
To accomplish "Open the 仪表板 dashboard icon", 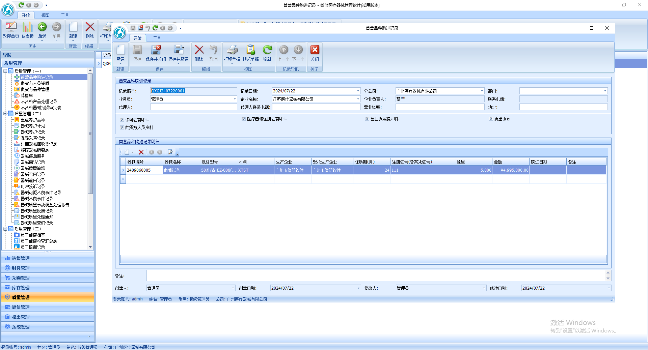I will (28, 28).
